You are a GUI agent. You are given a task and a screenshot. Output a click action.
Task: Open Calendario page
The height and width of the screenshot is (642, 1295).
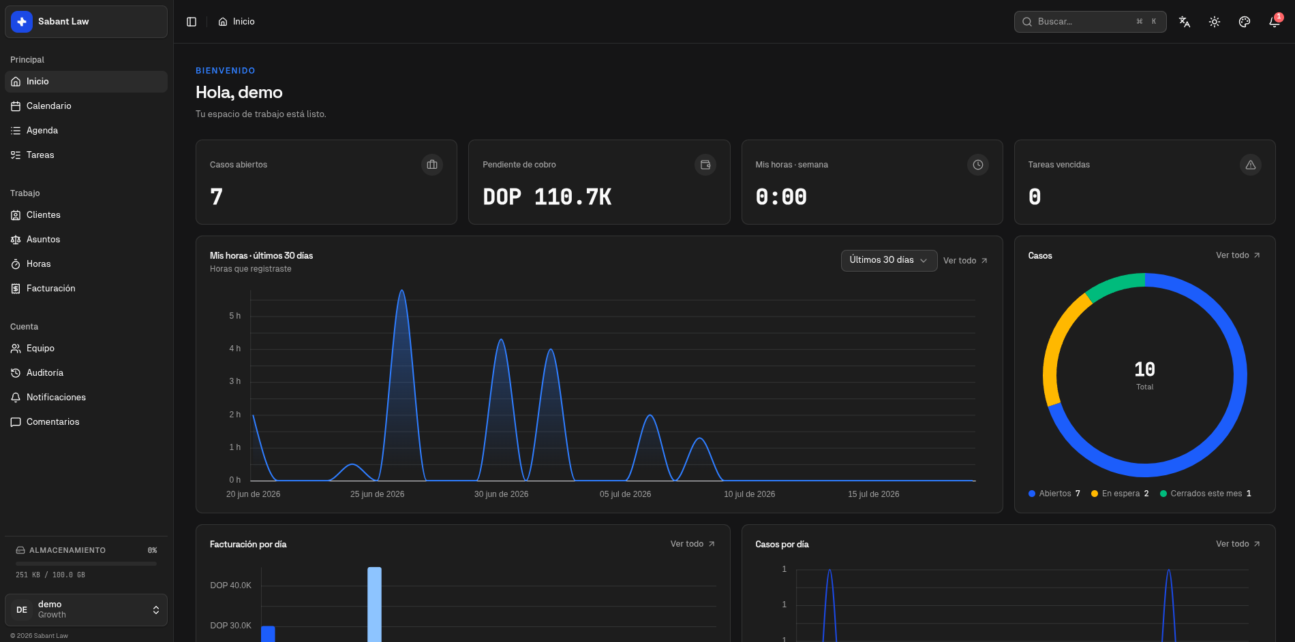pos(86,106)
